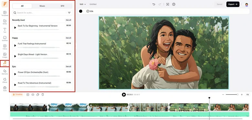
Task: See all Epic audio tracks
Action: pos(68,66)
